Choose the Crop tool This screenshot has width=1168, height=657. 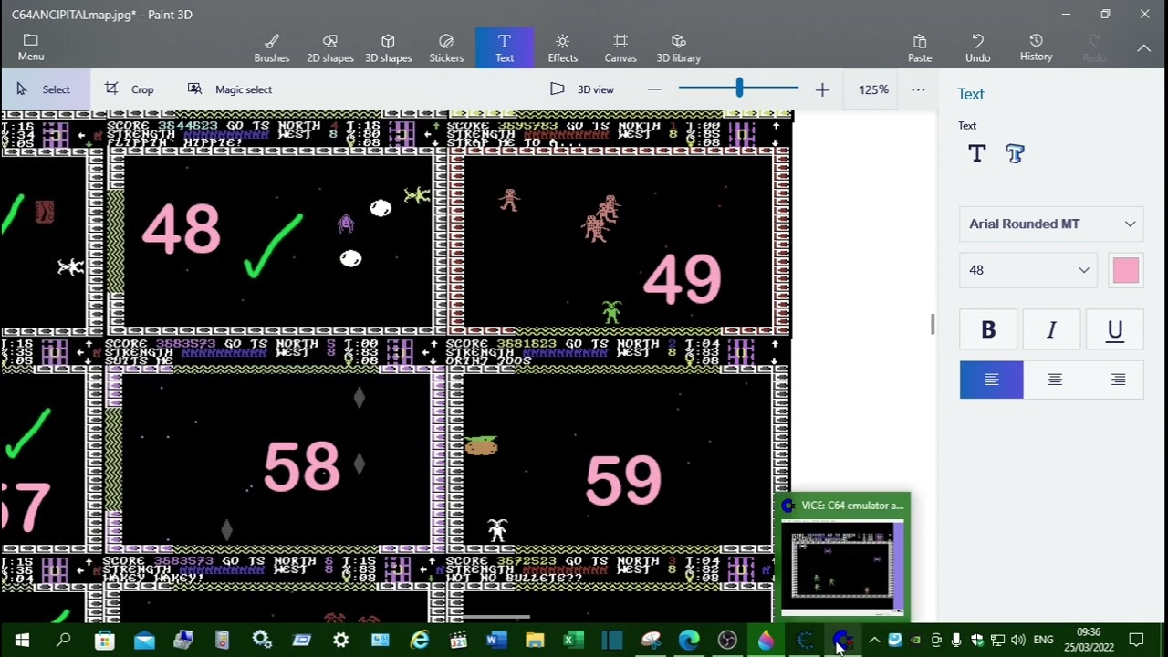click(130, 89)
